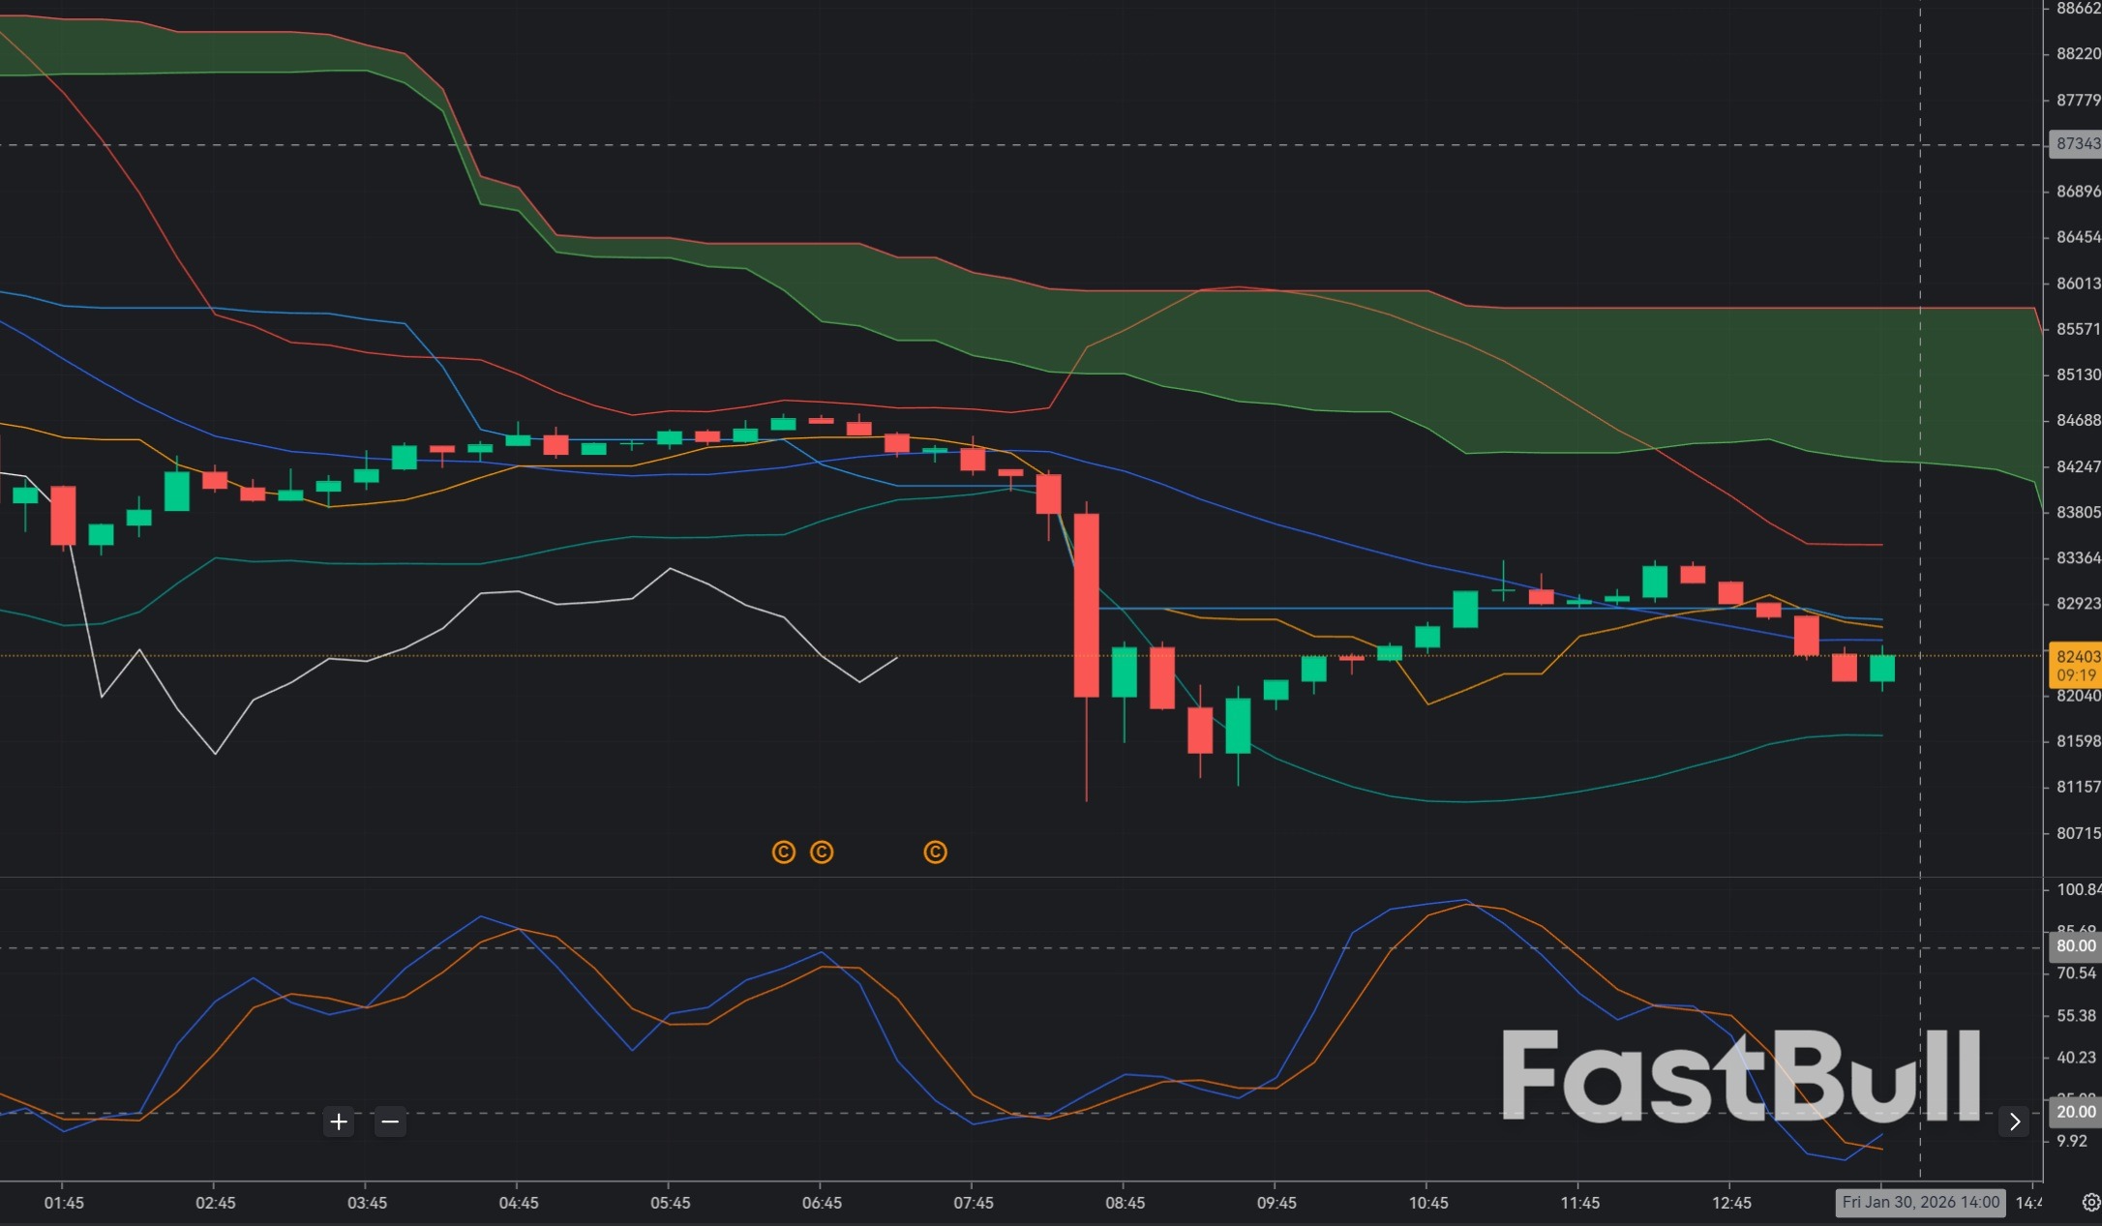2102x1226 pixels.
Task: Click the middle orange copyright event marker
Action: pyautogui.click(x=821, y=852)
